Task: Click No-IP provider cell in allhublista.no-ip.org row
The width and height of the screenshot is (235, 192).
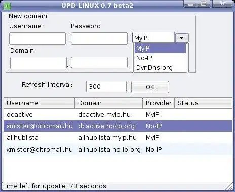Action: coord(154,150)
